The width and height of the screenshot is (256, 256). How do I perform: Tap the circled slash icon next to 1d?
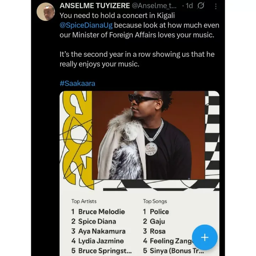tap(201, 6)
